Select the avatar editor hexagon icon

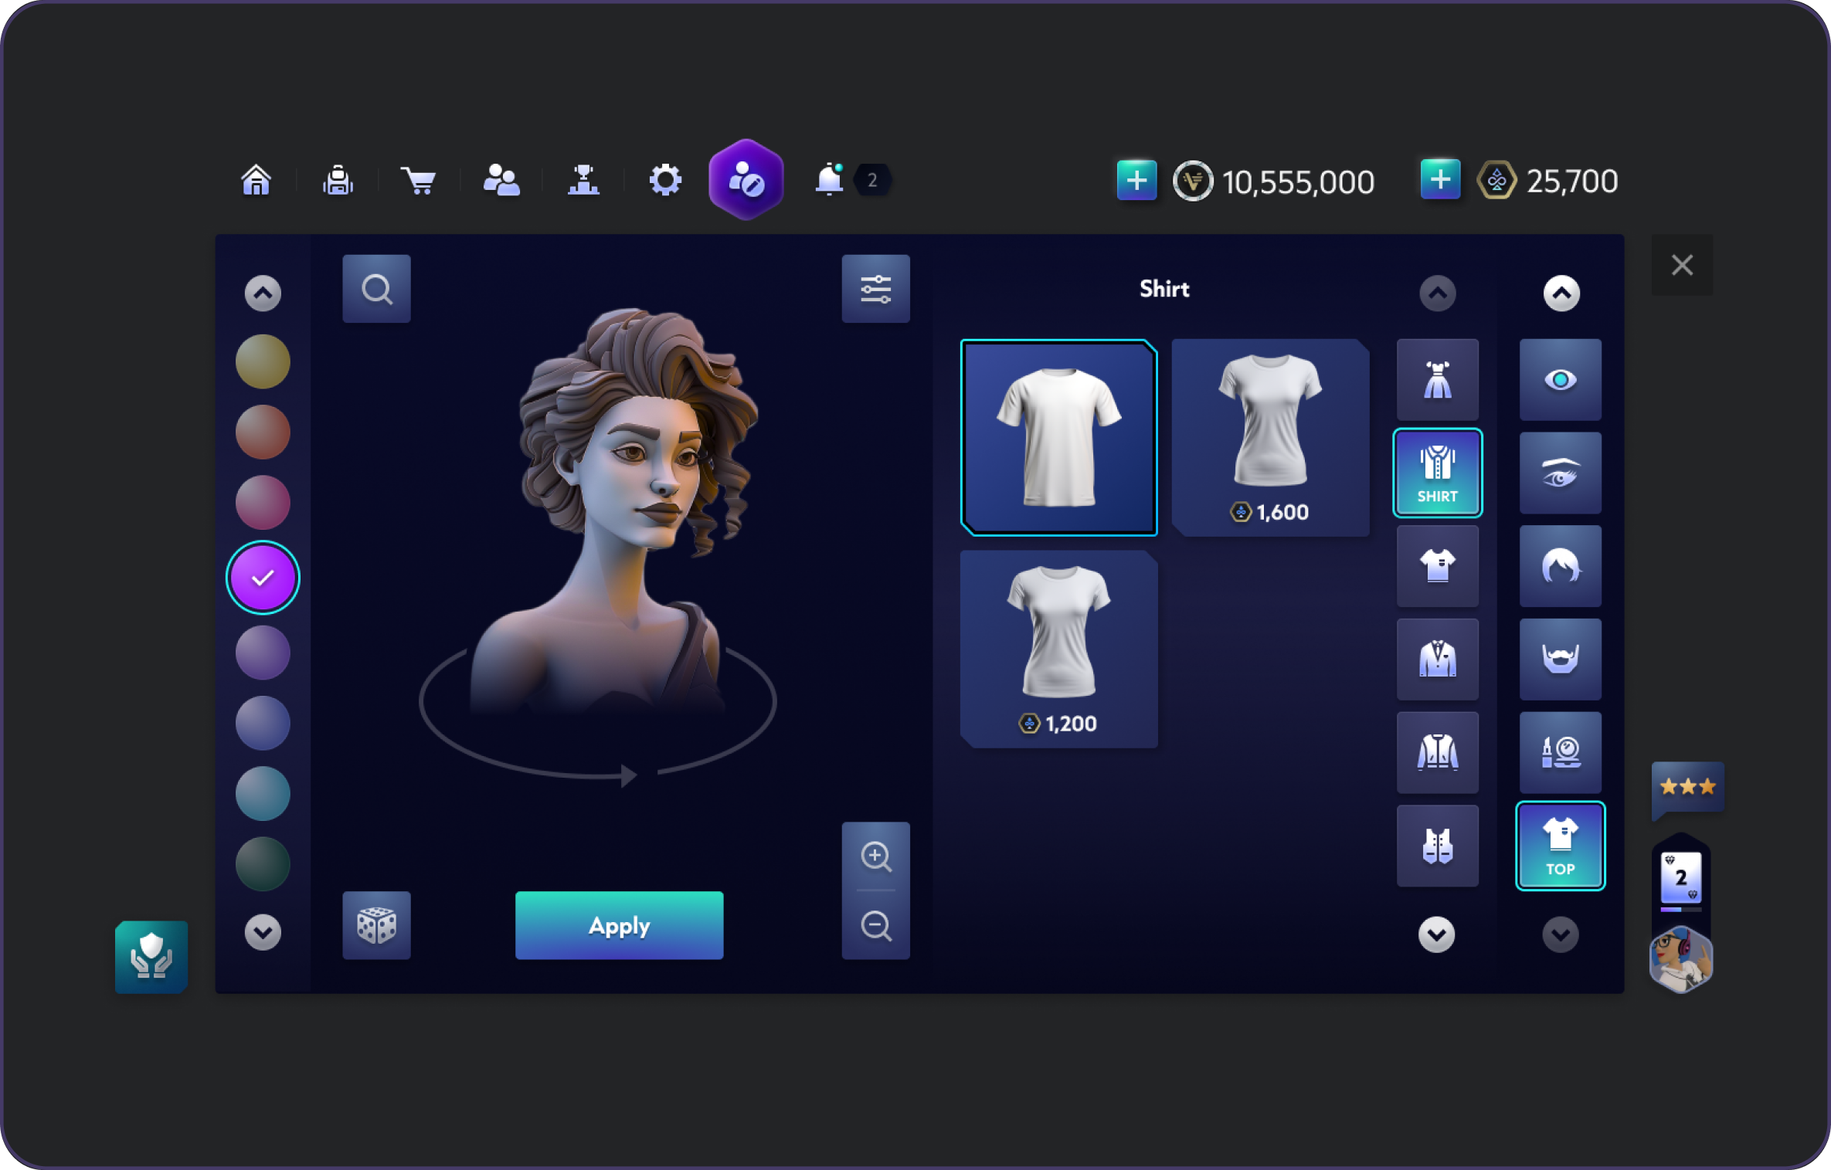pos(746,180)
